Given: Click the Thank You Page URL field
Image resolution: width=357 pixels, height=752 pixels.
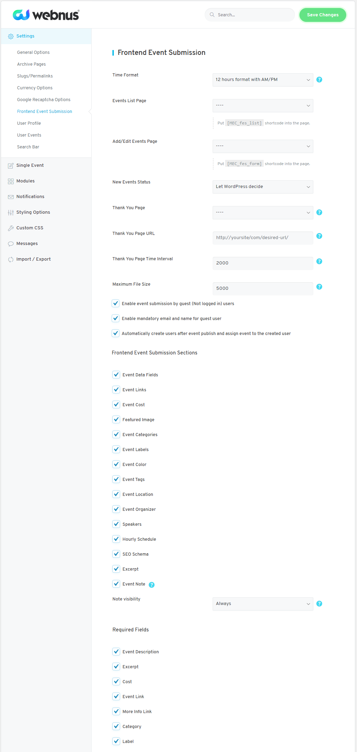Looking at the screenshot, I should pyautogui.click(x=263, y=238).
